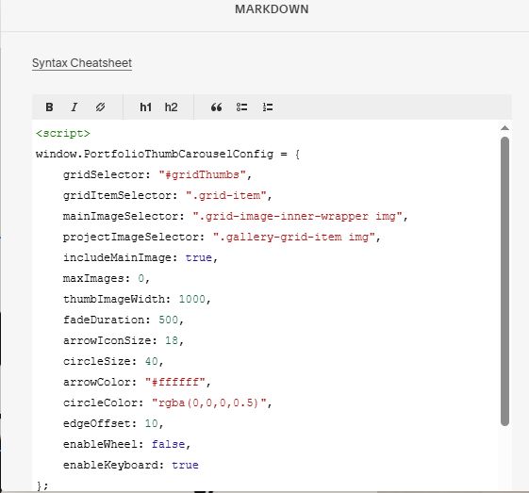Click the arrowColor "#ffffff" value
Image resolution: width=529 pixels, height=493 pixels.
tap(174, 382)
